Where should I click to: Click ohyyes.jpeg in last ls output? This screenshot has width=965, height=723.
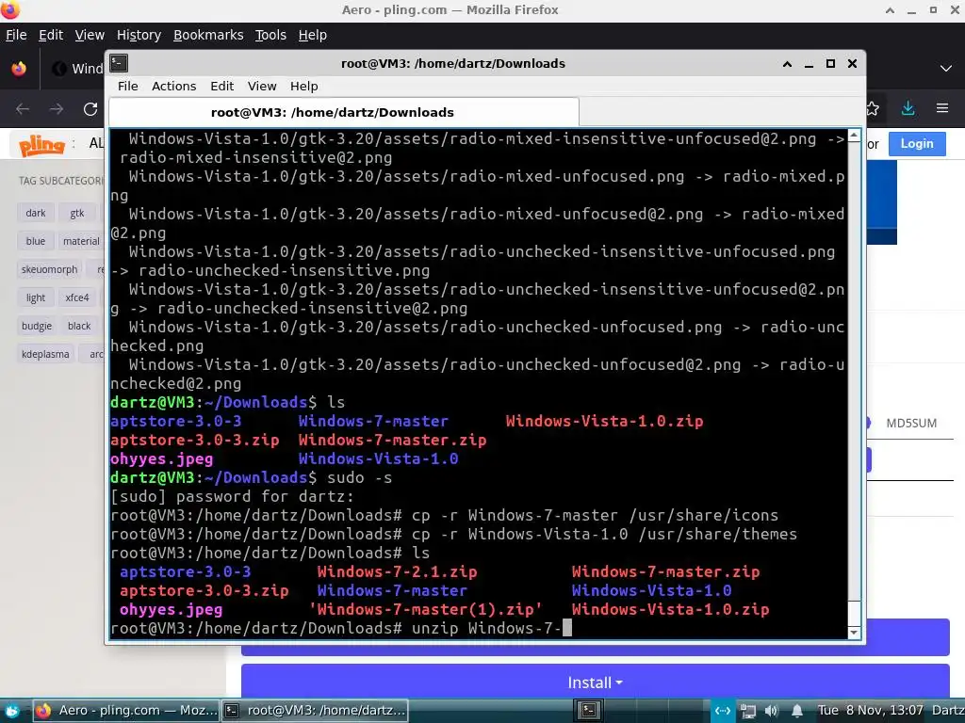coord(171,609)
